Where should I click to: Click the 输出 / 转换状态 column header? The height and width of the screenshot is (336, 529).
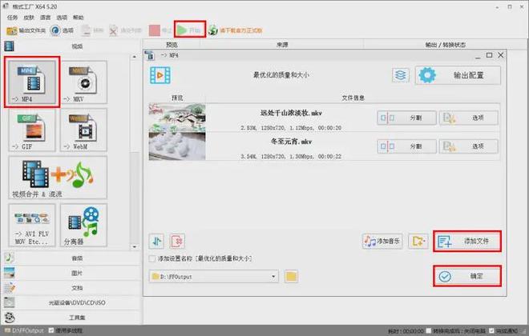click(446, 45)
